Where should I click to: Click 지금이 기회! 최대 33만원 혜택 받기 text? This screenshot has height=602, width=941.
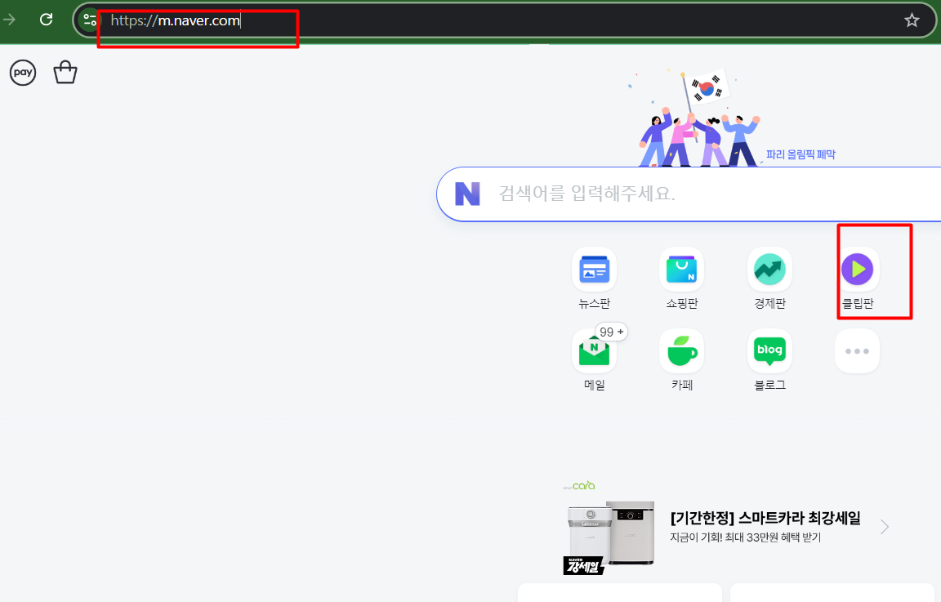pyautogui.click(x=745, y=537)
